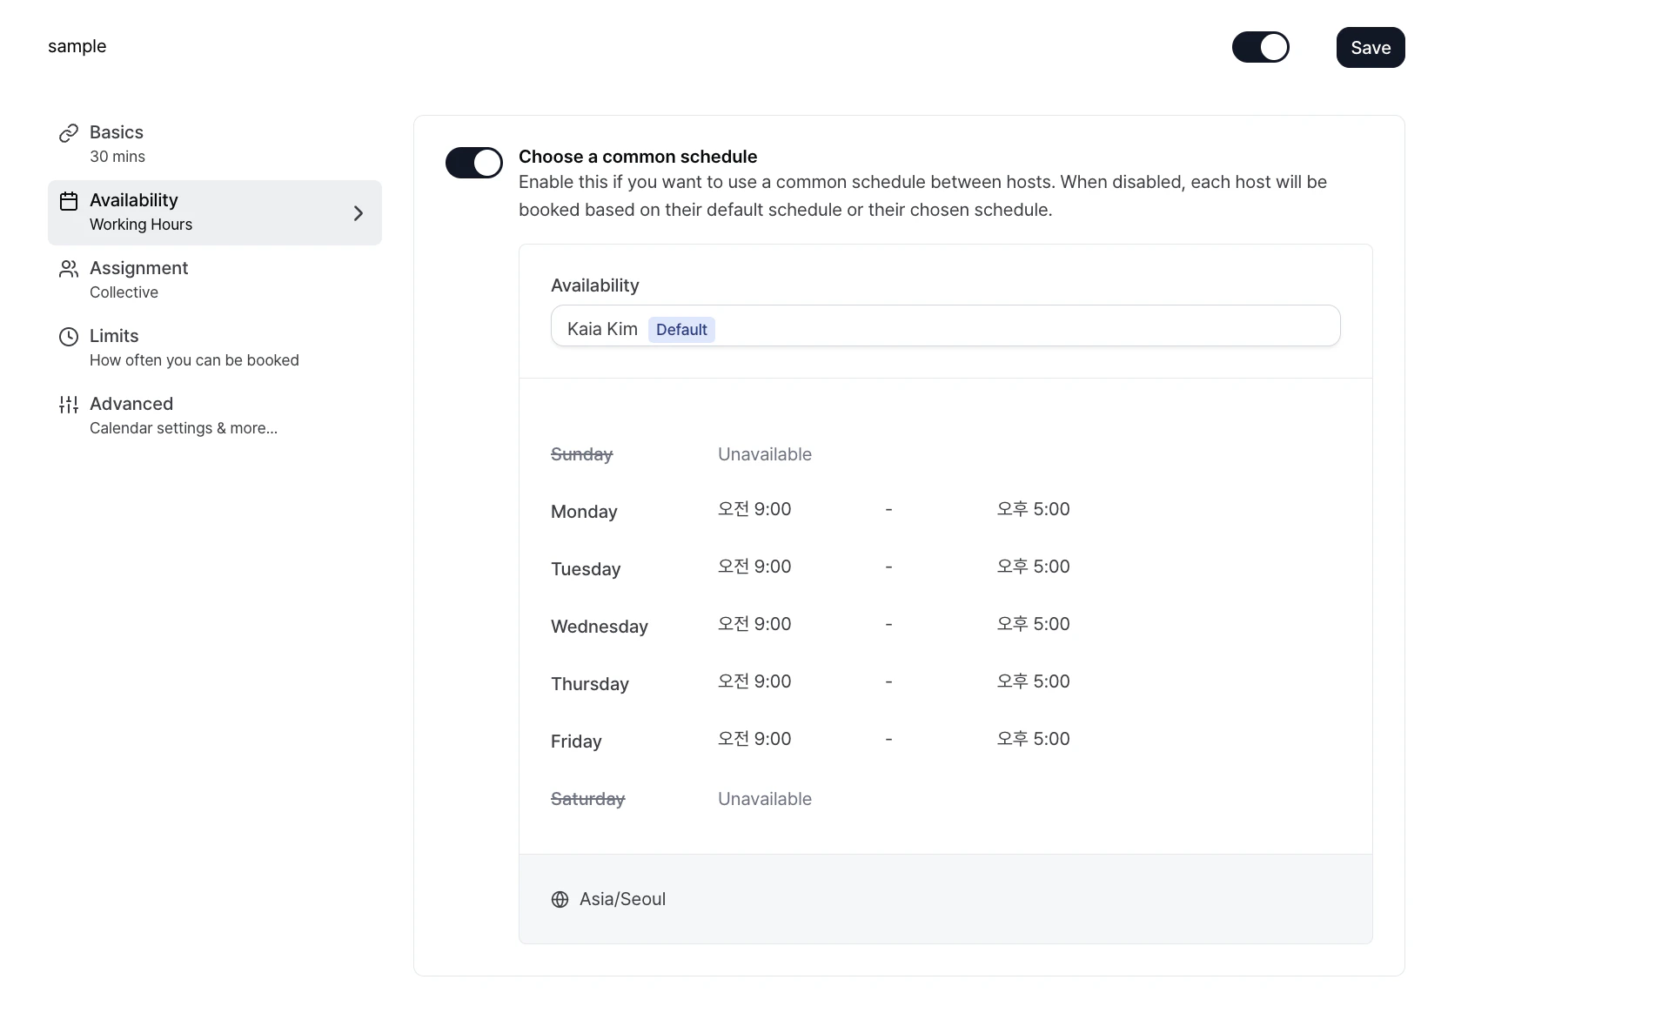The width and height of the screenshot is (1669, 1020).
Task: Save the event type changes
Action: pyautogui.click(x=1370, y=47)
